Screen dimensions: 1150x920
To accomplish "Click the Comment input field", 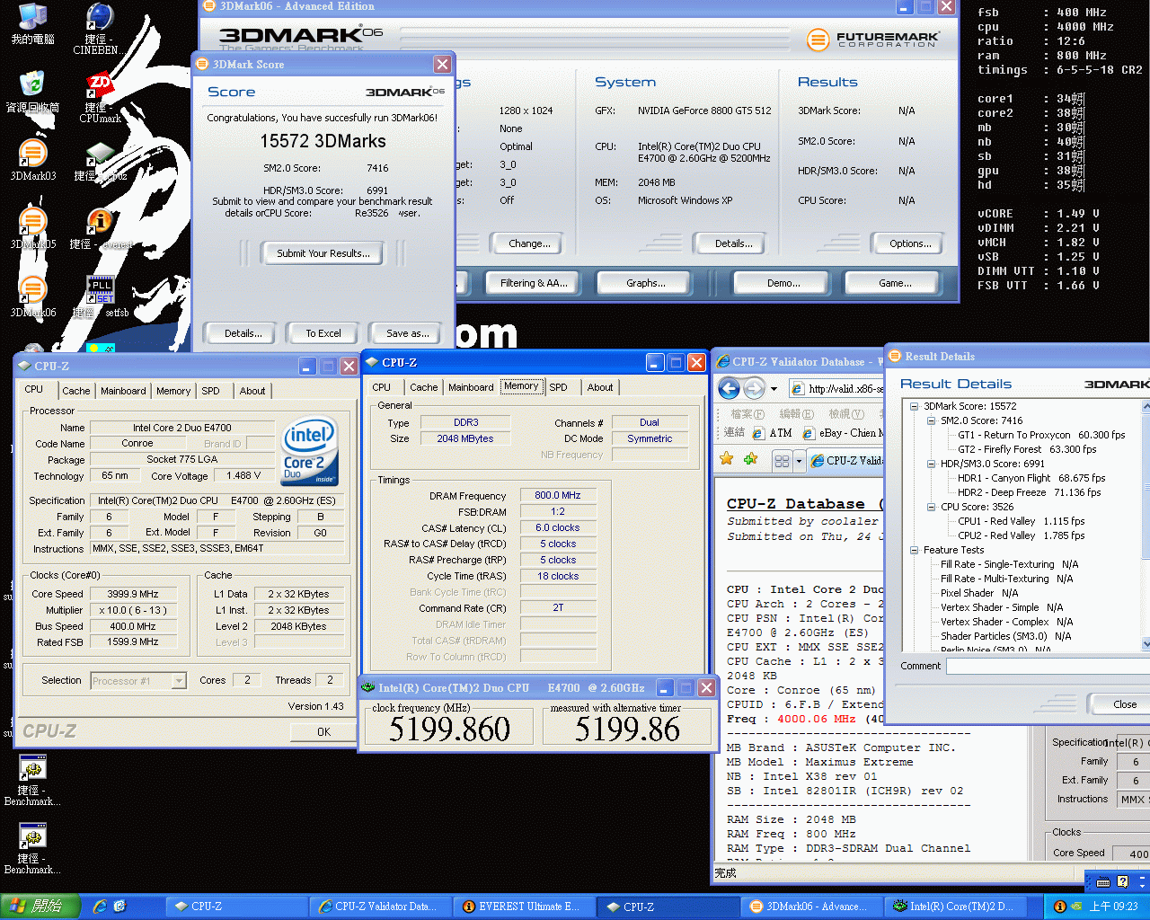I will (1048, 666).
